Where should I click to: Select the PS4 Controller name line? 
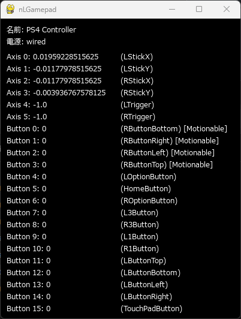pyautogui.click(x=41, y=30)
